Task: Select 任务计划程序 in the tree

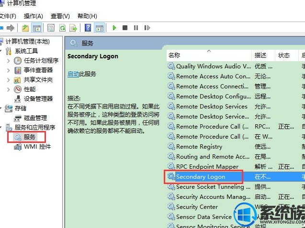Action: click(41, 61)
